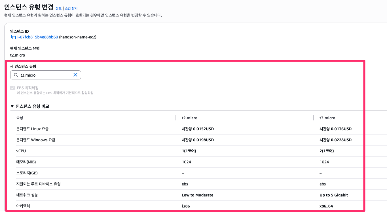This screenshot has height=212, width=387.
Task: Click the i386 architecture value
Action: 186,206
